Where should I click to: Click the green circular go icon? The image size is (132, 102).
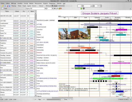(x=81, y=8)
